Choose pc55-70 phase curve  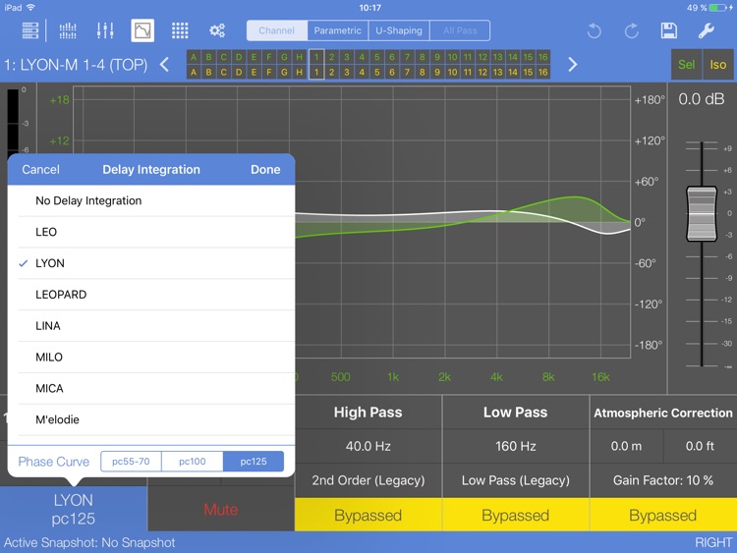[131, 462]
